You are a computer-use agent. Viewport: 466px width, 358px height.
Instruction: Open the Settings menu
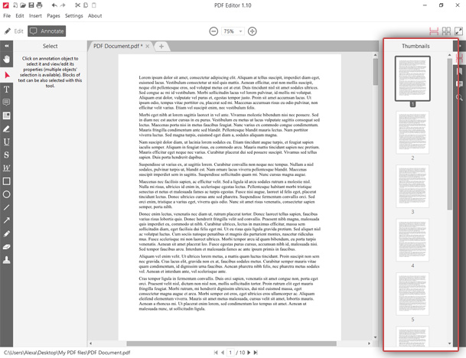tap(74, 16)
